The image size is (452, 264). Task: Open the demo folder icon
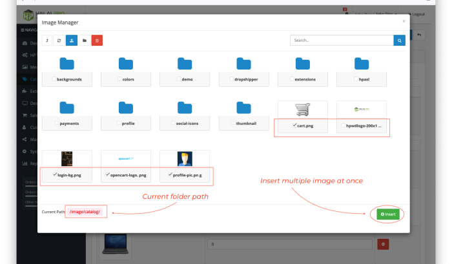tap(185, 64)
